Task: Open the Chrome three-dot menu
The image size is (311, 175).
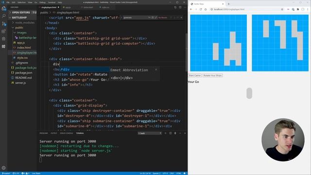Action: 308,9
